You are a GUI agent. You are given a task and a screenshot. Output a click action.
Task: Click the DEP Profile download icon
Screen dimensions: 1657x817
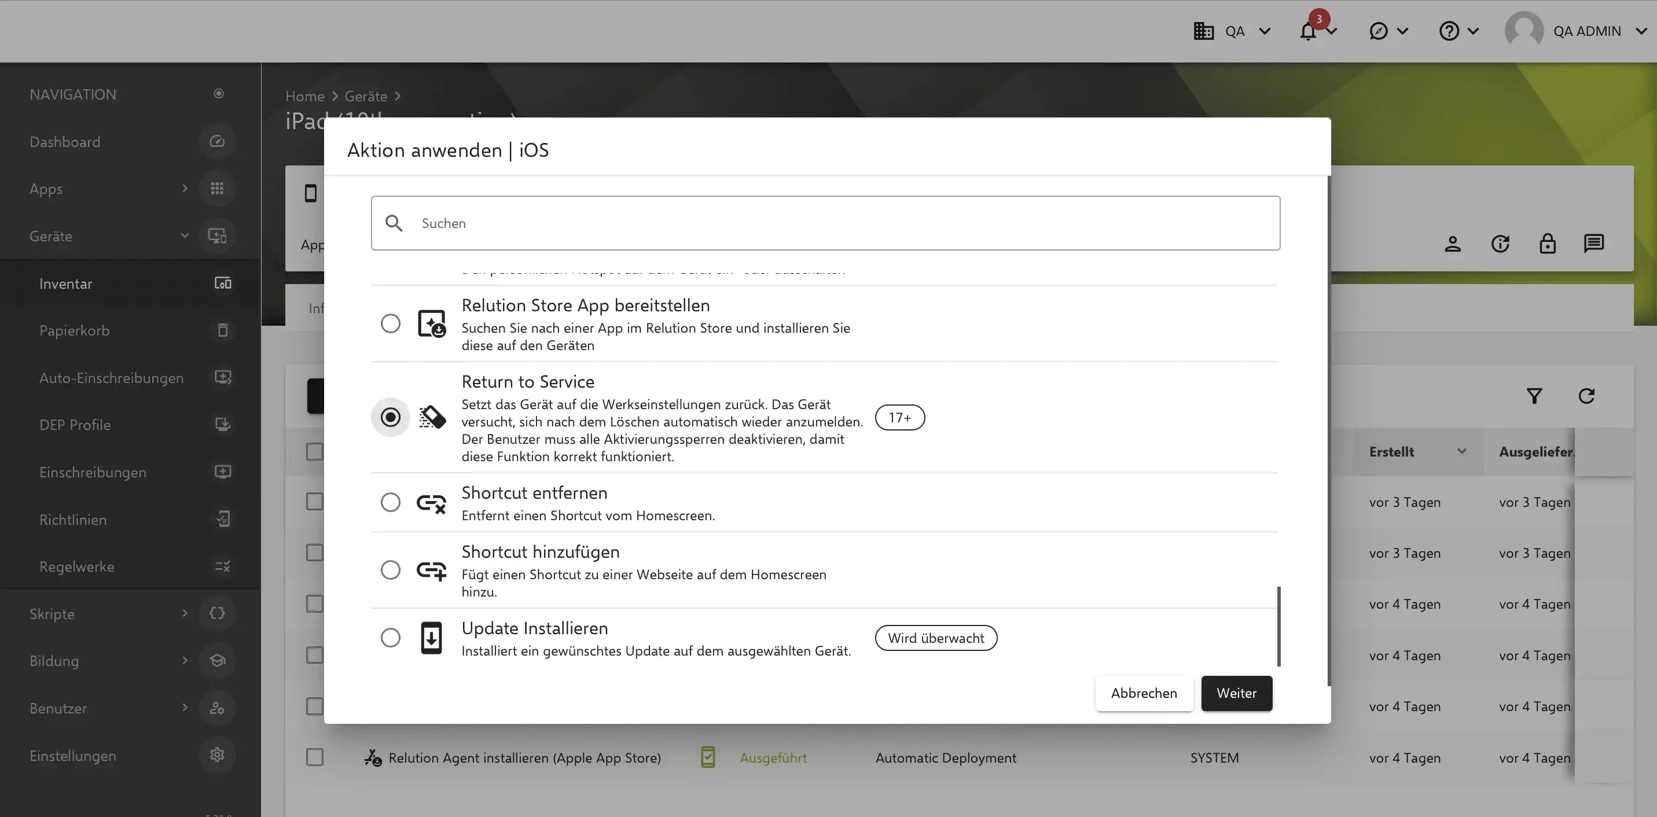[x=223, y=425]
